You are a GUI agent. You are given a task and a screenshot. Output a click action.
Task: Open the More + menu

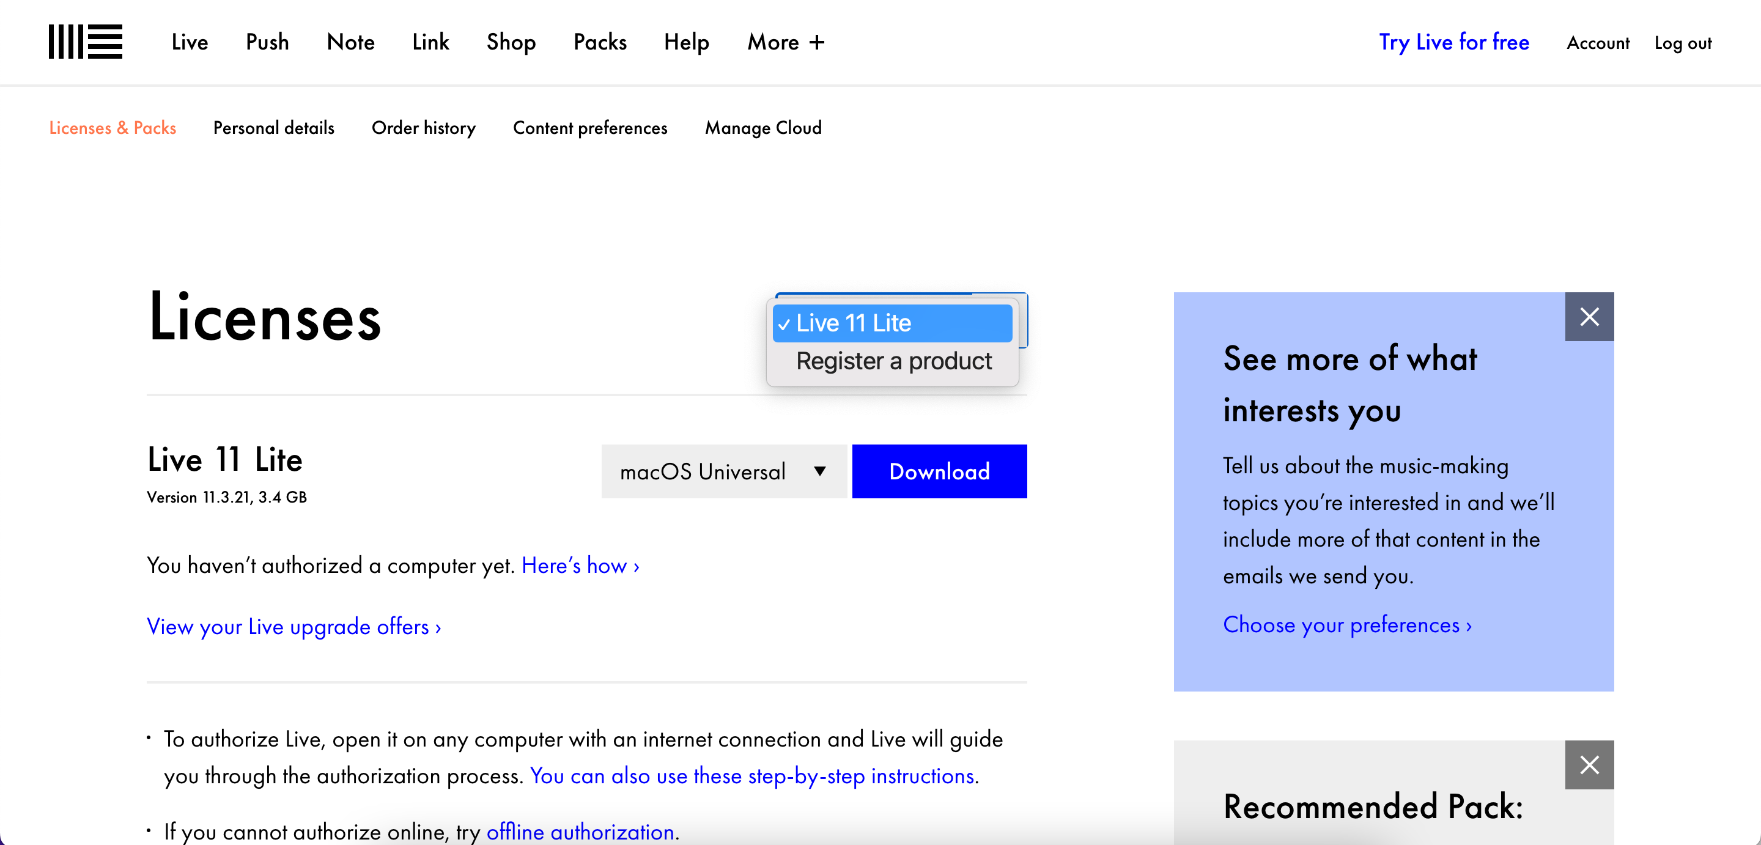786,42
